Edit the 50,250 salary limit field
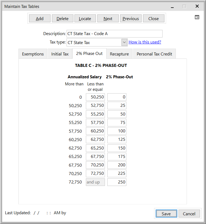 tap(95, 97)
